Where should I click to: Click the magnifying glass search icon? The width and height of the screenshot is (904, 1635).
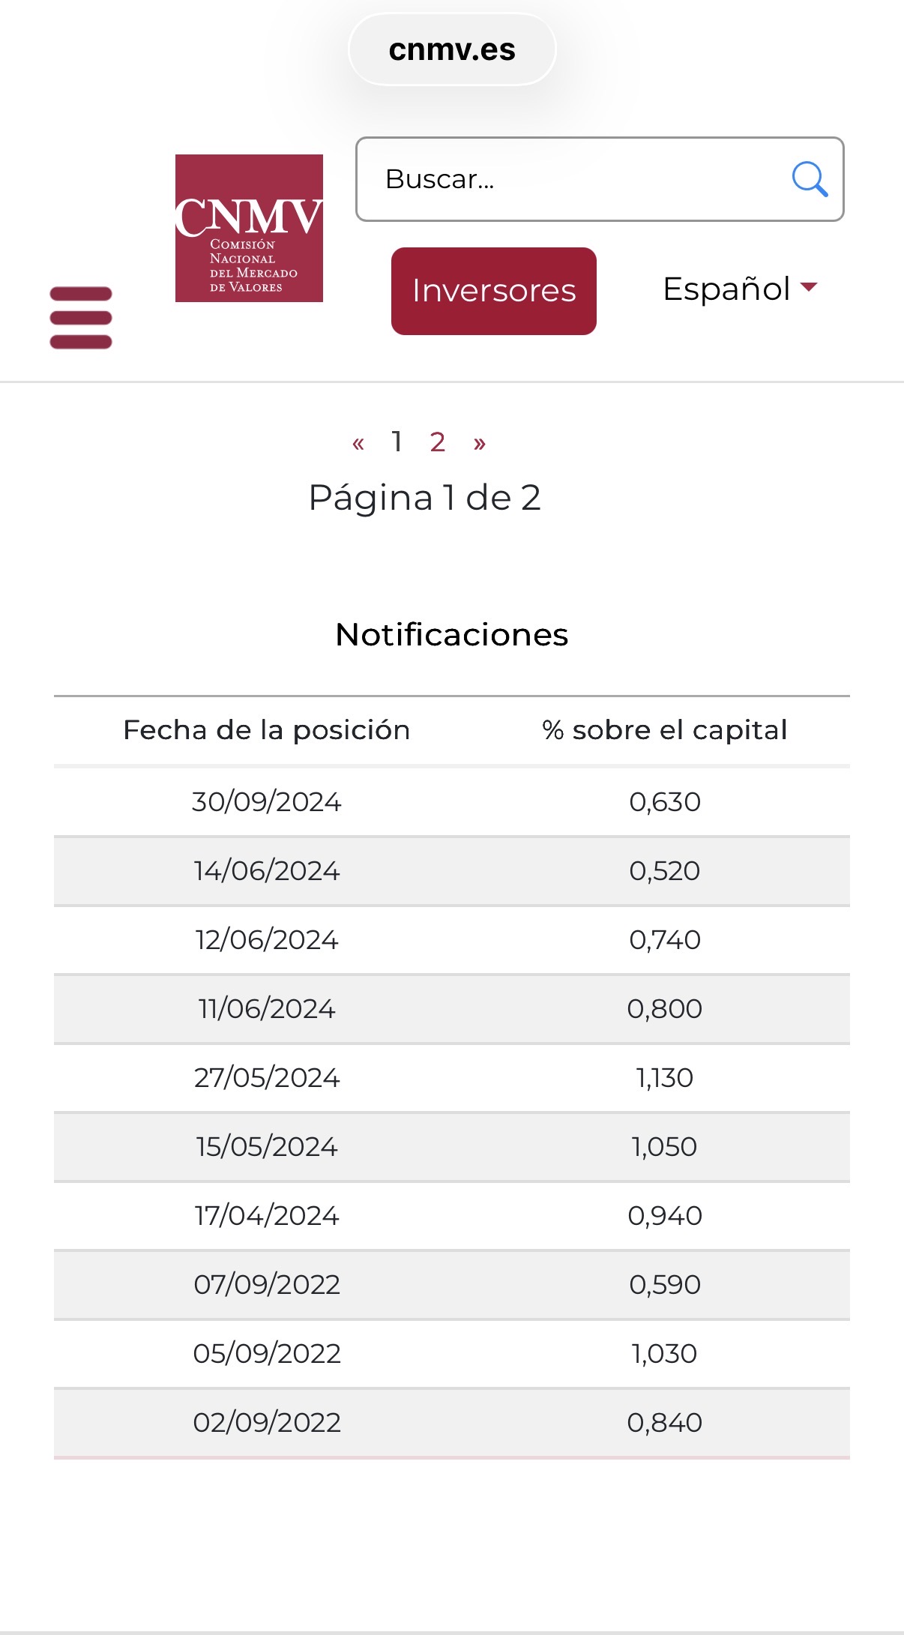[810, 179]
